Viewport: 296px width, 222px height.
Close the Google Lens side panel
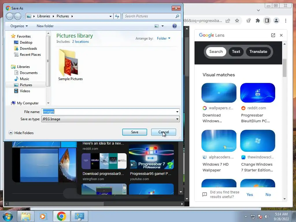[x=281, y=35]
